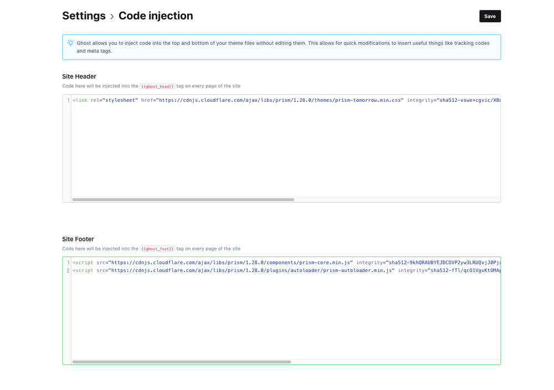This screenshot has width=554, height=390.
Task: Open the Settings breadcrumb link
Action: click(x=84, y=16)
